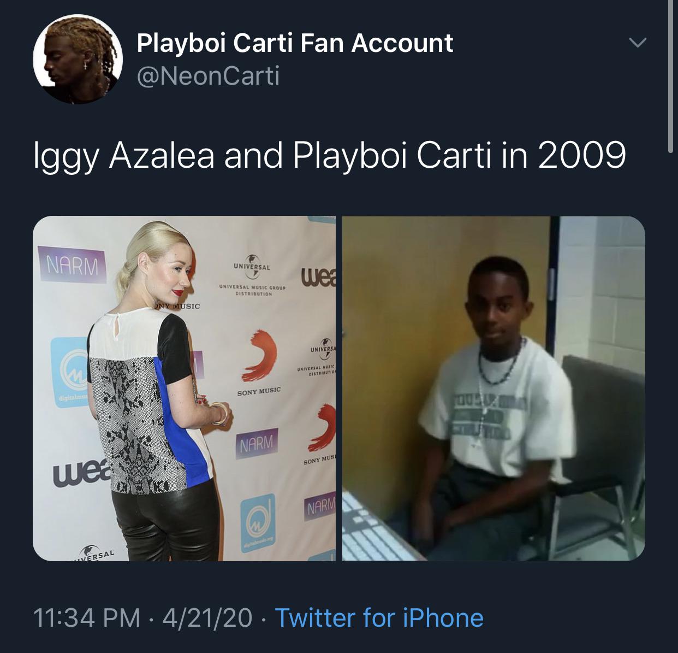This screenshot has width=678, height=653.
Task: Expand the tweet options chevron
Action: 637,42
